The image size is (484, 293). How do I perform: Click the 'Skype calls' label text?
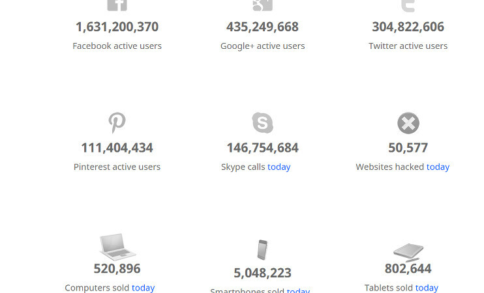point(243,167)
